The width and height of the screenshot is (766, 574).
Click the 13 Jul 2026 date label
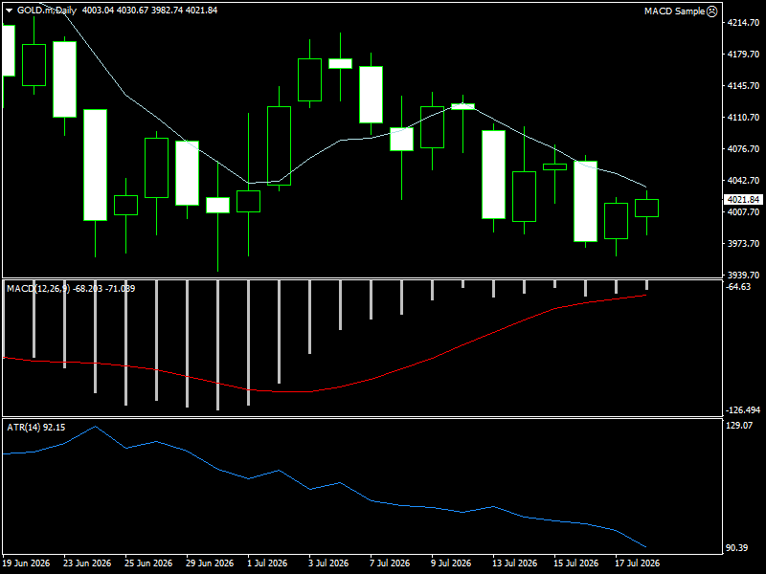(x=514, y=563)
